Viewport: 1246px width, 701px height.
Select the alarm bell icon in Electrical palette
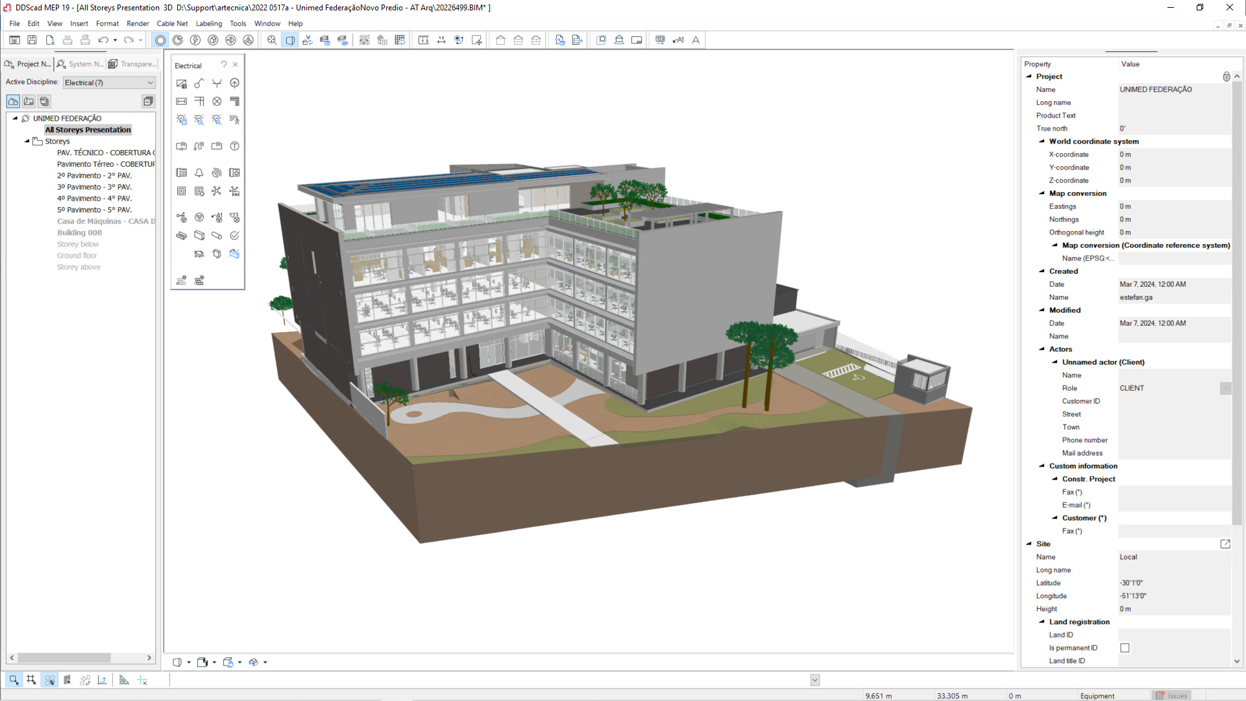coord(199,173)
